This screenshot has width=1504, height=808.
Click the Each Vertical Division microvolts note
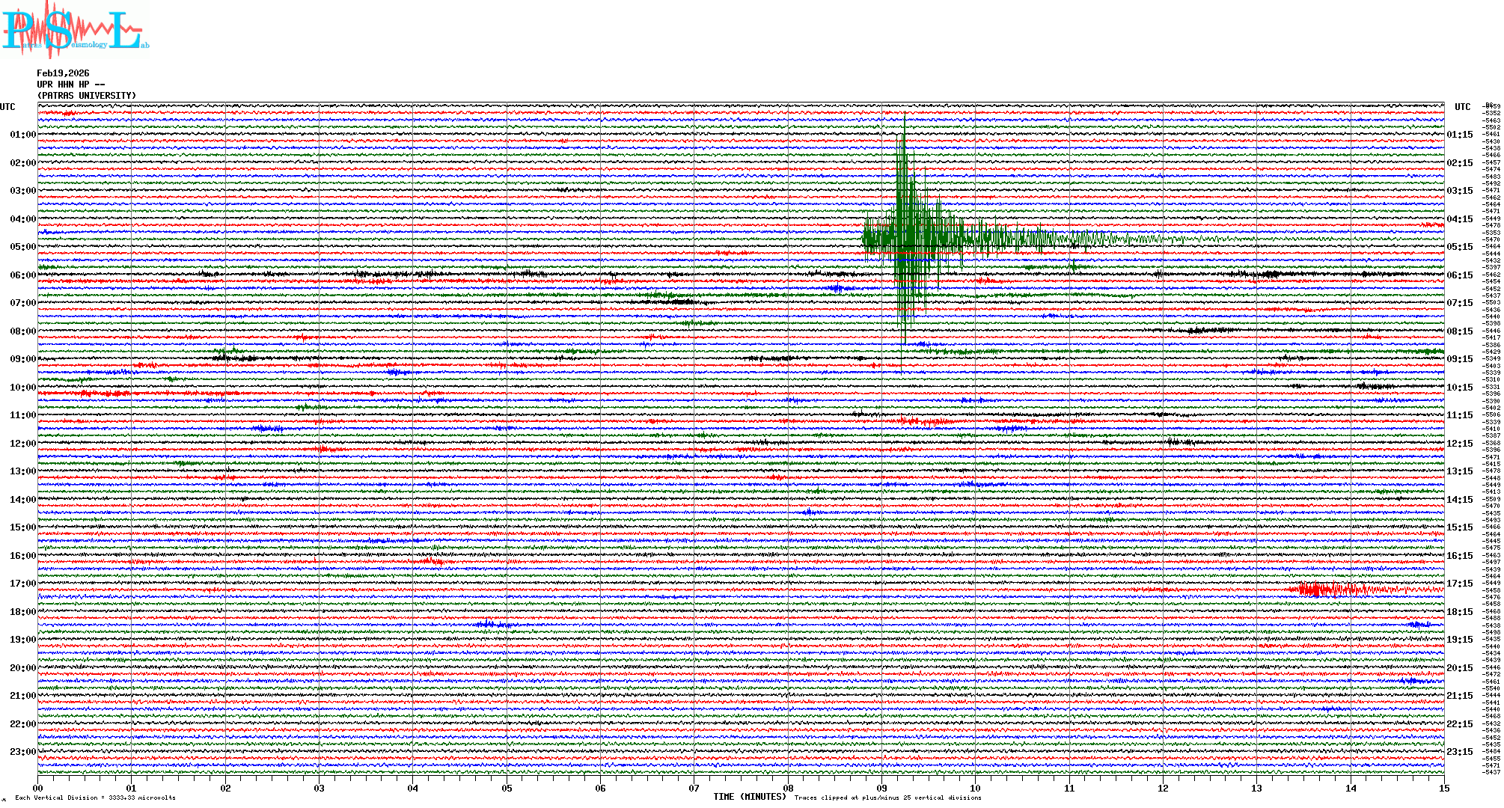95,798
